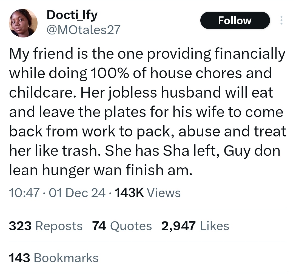Click the word "Quotes" label
This screenshot has height=274, width=296.
point(131,226)
